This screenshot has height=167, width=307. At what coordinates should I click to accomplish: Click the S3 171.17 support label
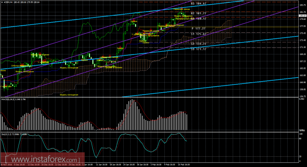coord(199,49)
